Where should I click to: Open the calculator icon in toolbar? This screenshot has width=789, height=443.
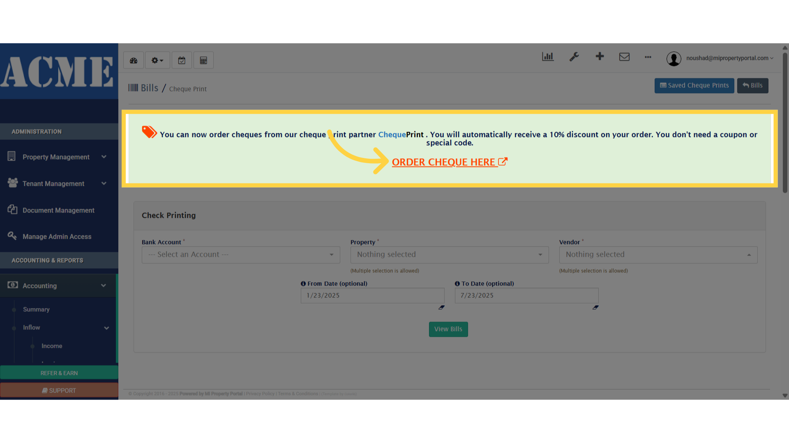tap(203, 60)
